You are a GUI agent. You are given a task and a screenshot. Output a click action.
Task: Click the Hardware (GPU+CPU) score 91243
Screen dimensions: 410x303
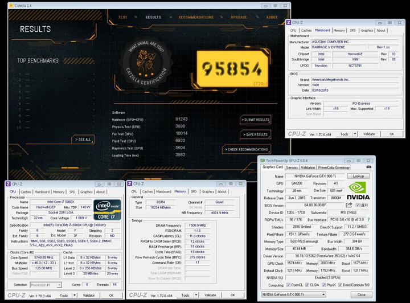(181, 119)
